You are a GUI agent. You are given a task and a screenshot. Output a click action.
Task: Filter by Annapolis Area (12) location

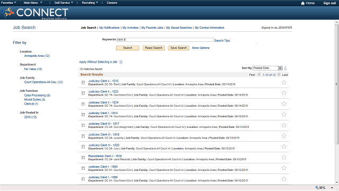pyautogui.click(x=37, y=56)
